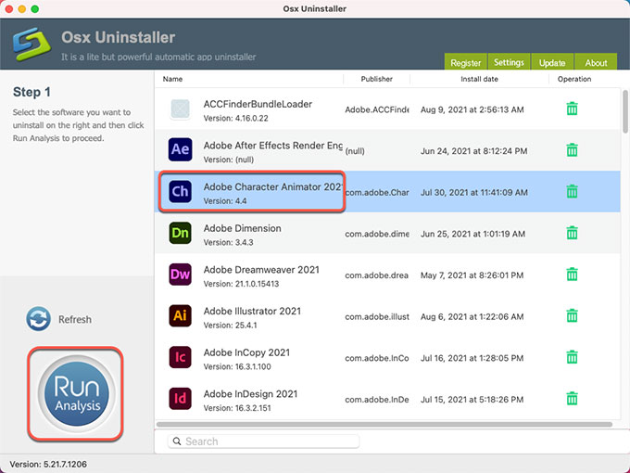Click the Osx Uninstaller logo
Screen dimensions: 630x473
[31, 44]
